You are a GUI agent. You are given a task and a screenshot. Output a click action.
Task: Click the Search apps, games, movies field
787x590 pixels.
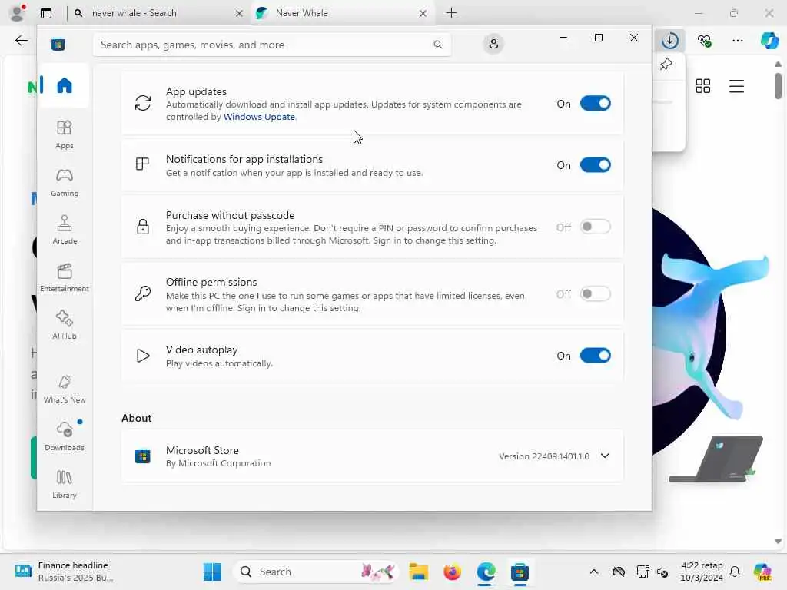271,45
